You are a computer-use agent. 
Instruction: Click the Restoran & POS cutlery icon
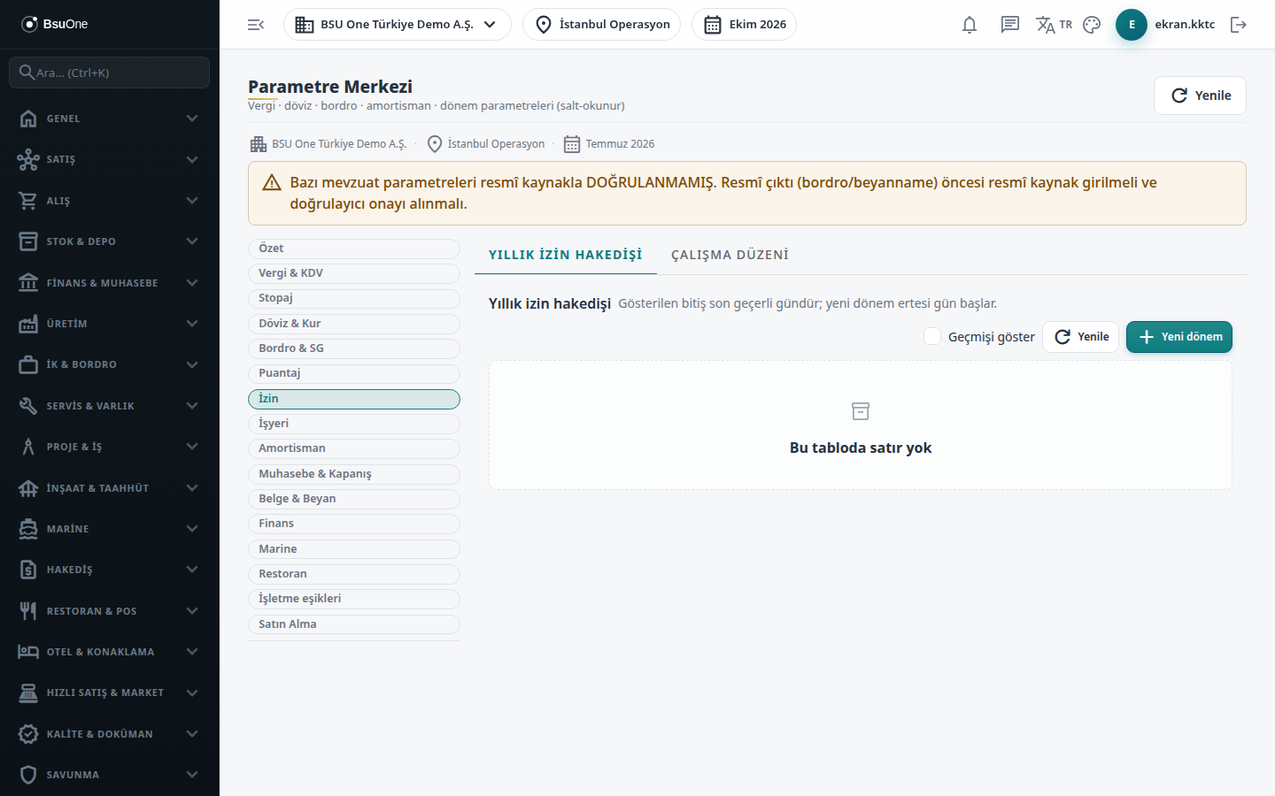pos(28,611)
